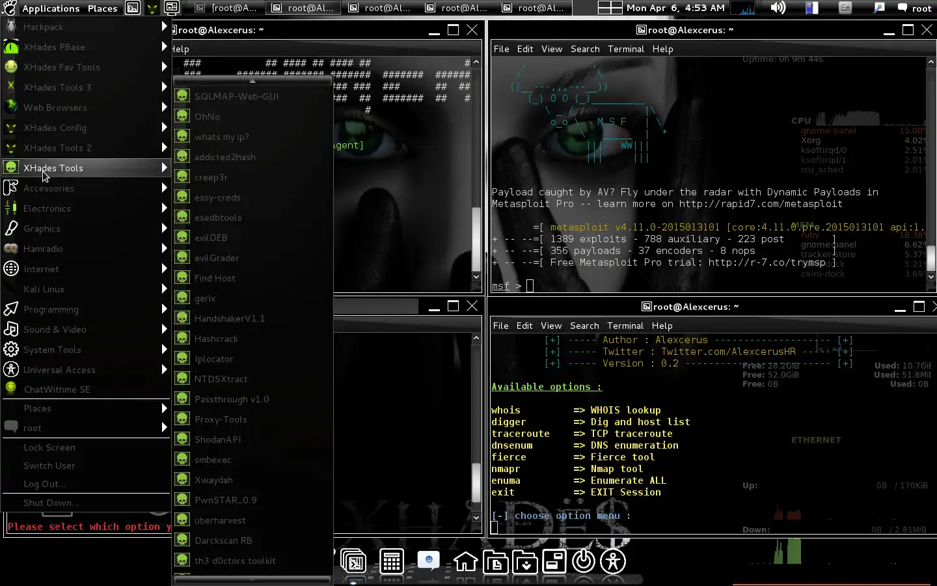Open the Search menu in the bottom-right terminal

point(584,326)
